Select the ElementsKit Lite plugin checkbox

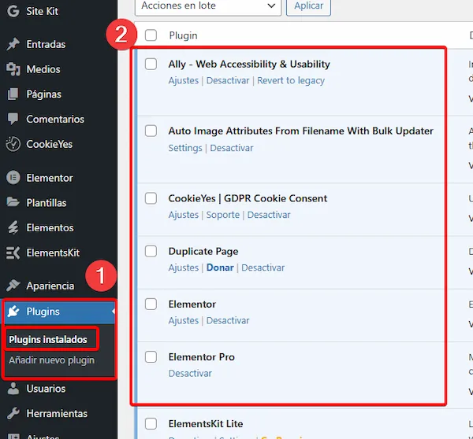pos(151,423)
